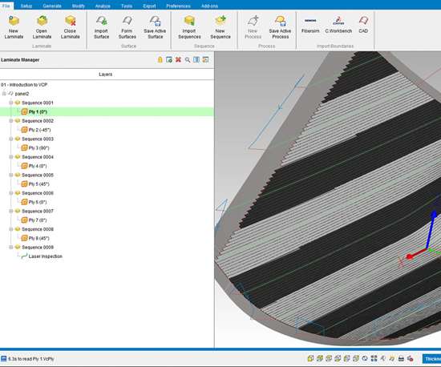Select the root '01 - Introduction to VCP' item
The image size is (441, 367).
point(24,85)
